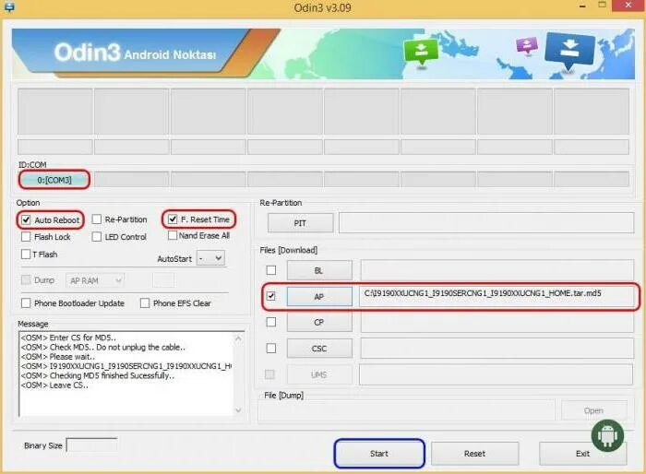Click the BL file button
The height and width of the screenshot is (474, 646).
(x=319, y=270)
